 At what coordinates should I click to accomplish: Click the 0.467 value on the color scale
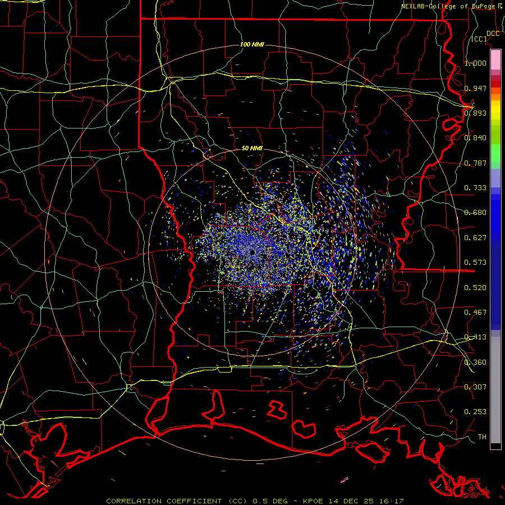475,313
